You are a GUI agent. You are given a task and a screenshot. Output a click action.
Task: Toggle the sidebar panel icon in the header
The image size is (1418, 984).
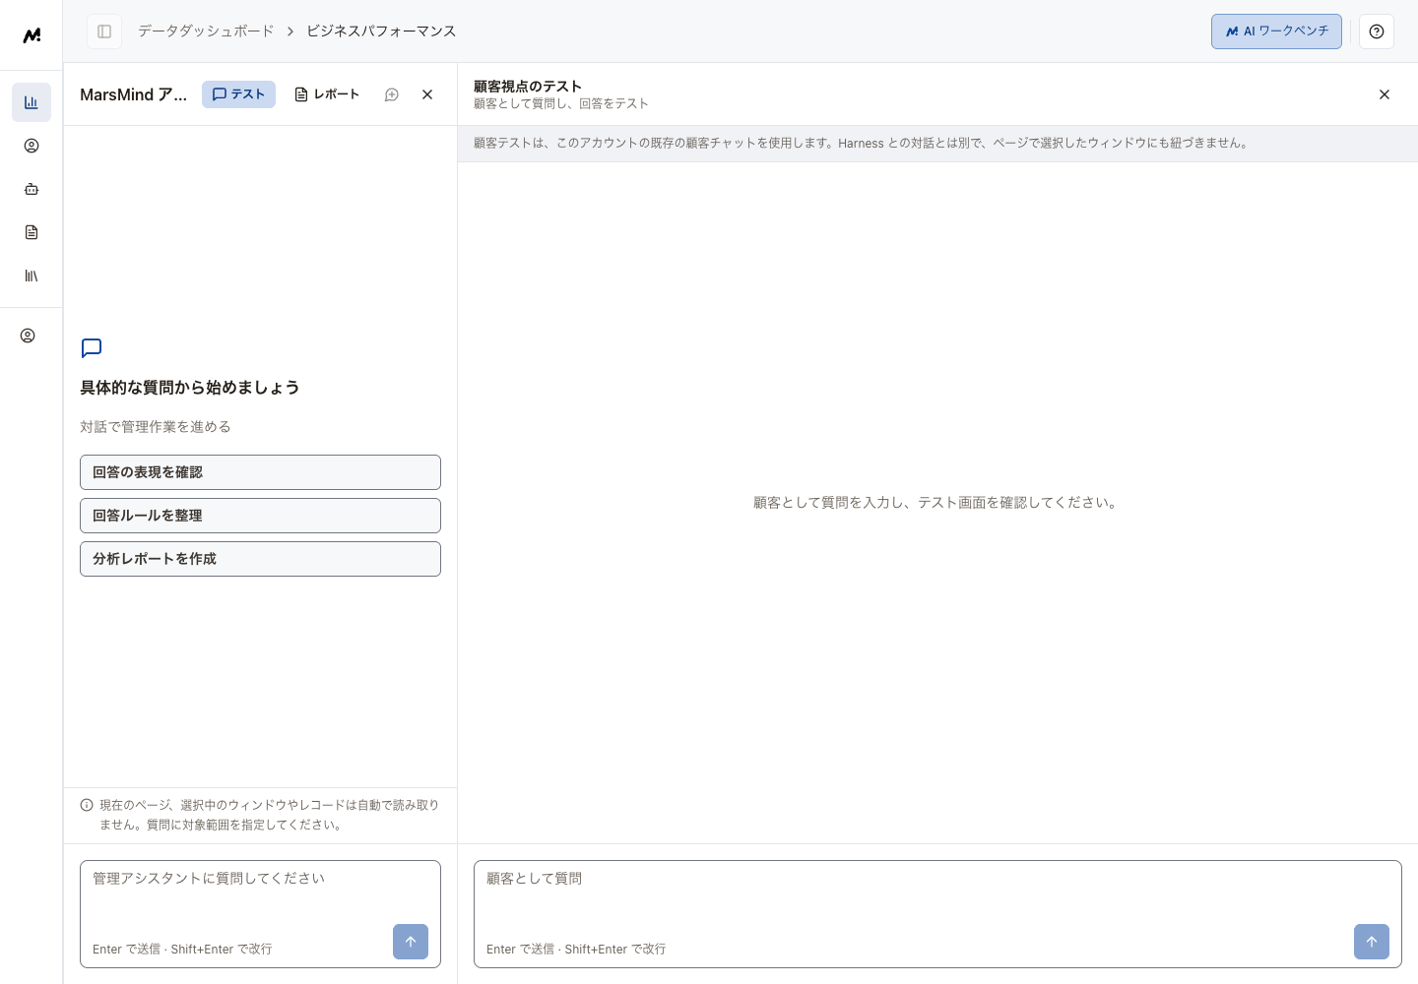point(104,31)
